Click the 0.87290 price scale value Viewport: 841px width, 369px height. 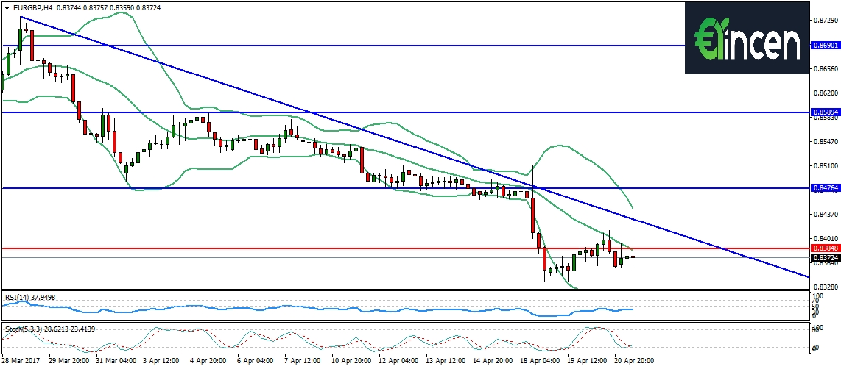click(825, 20)
